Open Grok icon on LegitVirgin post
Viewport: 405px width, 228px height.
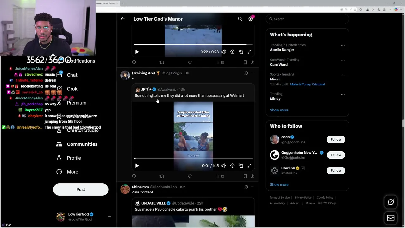point(246,73)
